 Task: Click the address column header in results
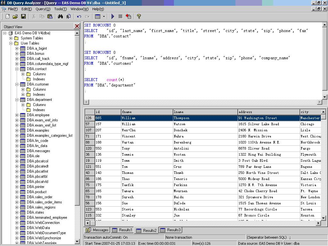[269, 112]
